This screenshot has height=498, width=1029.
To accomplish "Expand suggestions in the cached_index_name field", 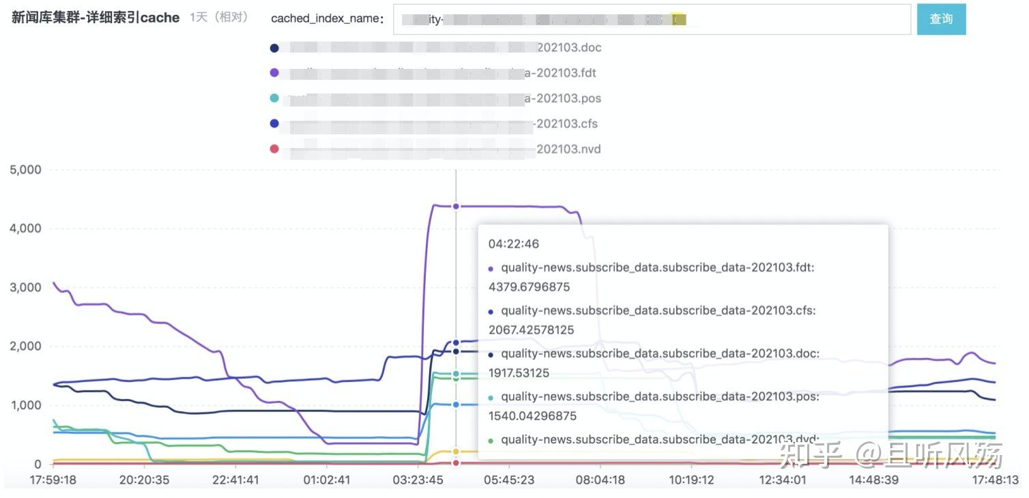I will [648, 19].
